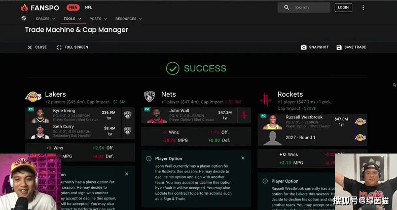Expand the Tools menu

pos(73,19)
